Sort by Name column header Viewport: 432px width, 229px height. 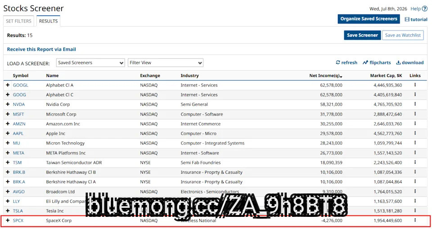[52, 76]
